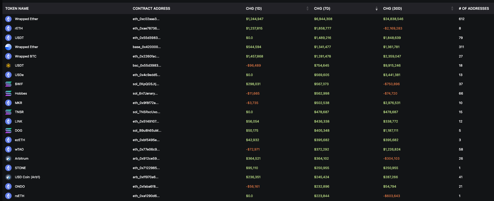The width and height of the screenshot is (494, 201).
Task: Click the CONTRACT ADDRESS column header
Action: point(151,9)
